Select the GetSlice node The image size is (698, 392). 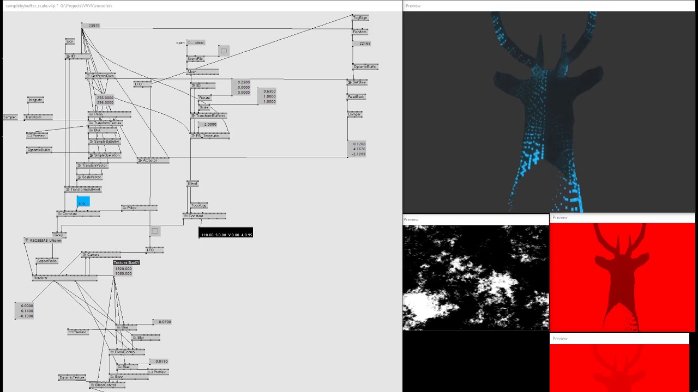[x=357, y=82]
